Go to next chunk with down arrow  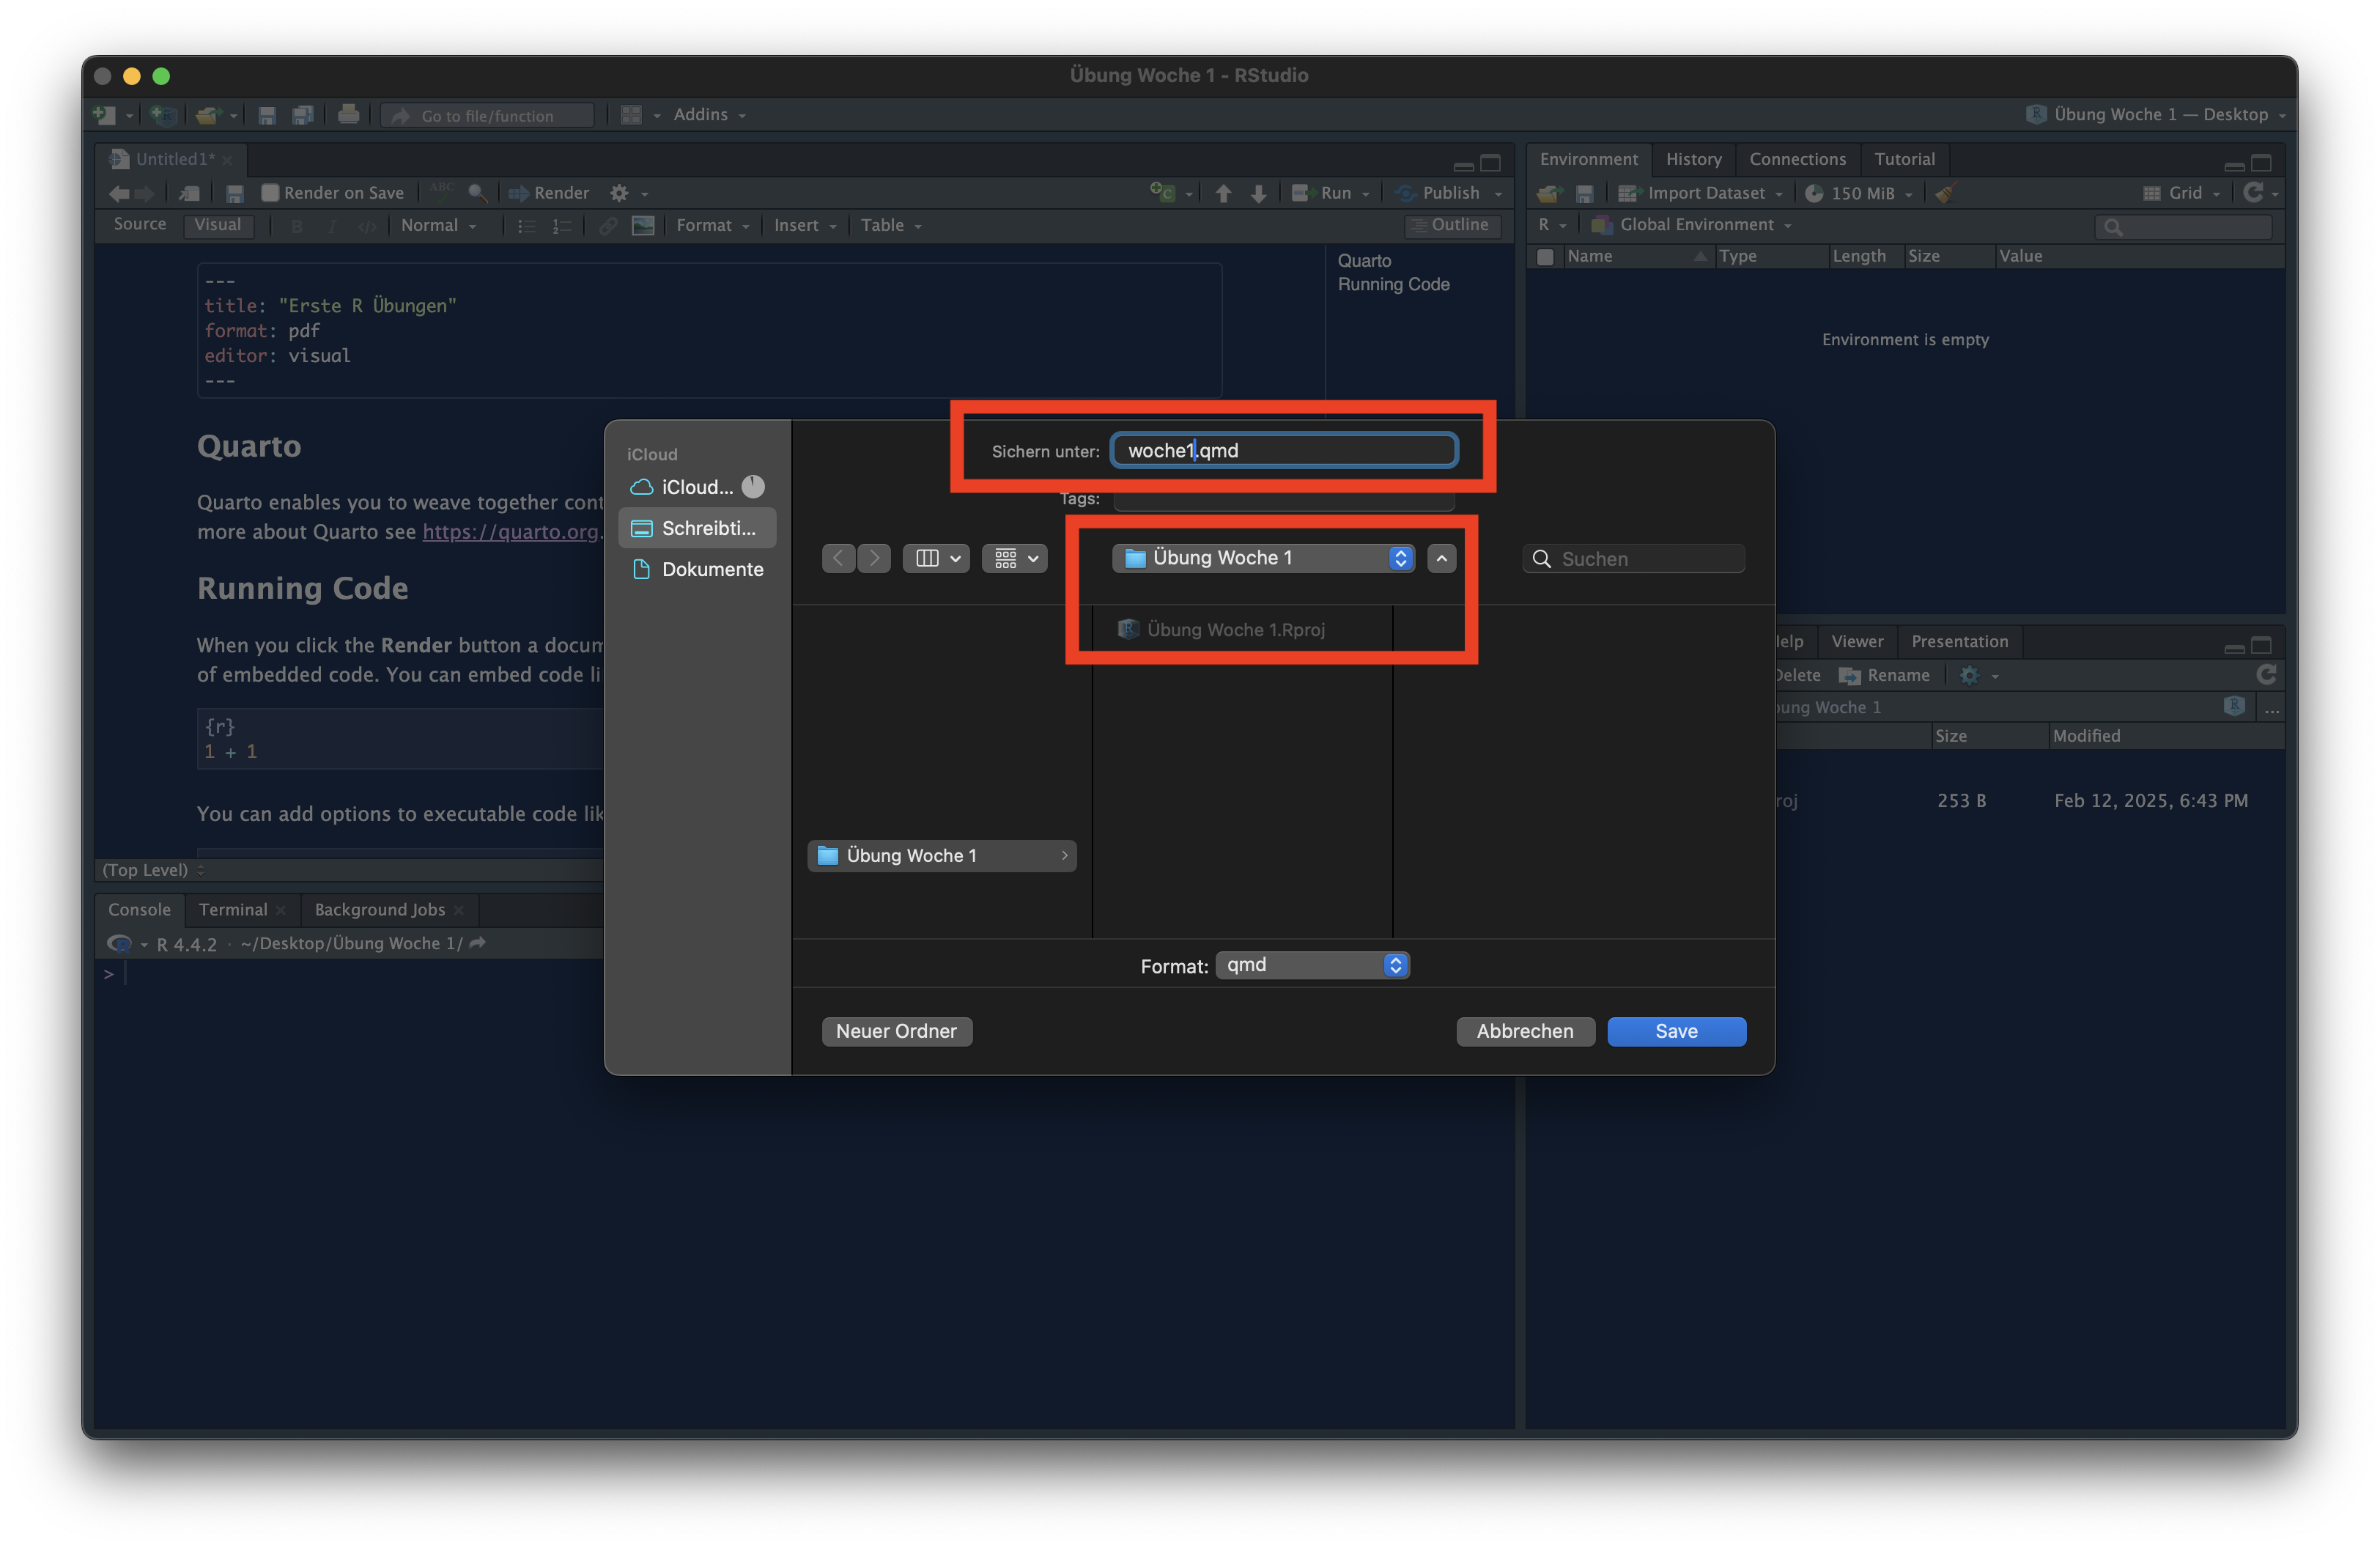(1259, 193)
